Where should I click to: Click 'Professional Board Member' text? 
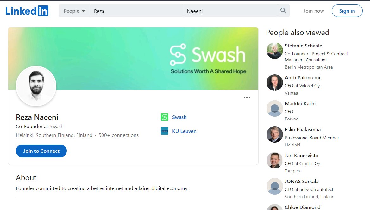click(x=312, y=138)
